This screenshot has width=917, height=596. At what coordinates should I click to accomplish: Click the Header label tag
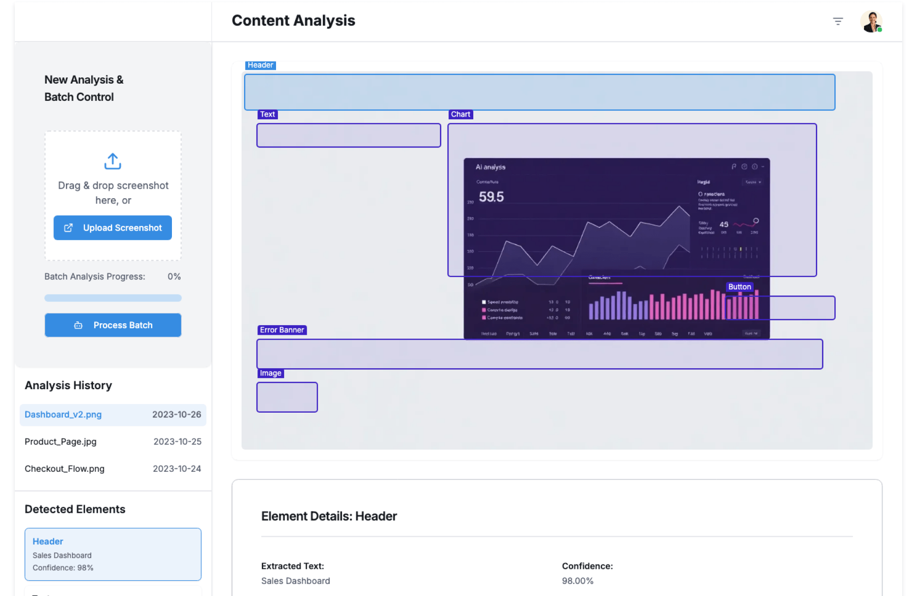[x=260, y=65]
